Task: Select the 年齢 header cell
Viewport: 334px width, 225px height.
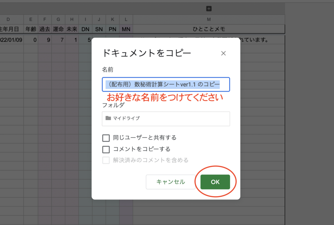Action: [31, 29]
